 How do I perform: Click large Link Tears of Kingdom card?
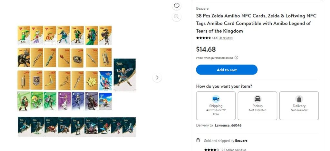(125, 75)
